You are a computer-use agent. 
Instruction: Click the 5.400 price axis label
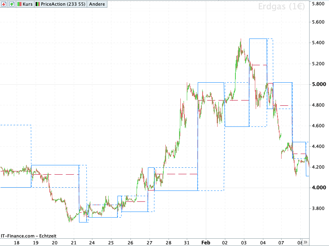[x=318, y=43]
